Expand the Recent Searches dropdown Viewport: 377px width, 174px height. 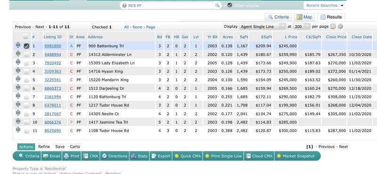325,5
